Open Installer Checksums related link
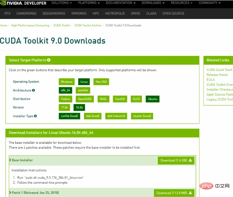The image size is (233, 197). 220,90
